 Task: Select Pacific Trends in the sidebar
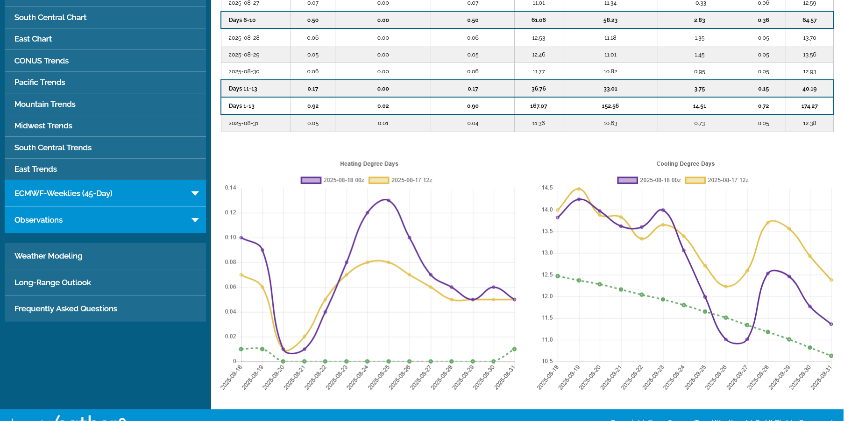coord(40,82)
